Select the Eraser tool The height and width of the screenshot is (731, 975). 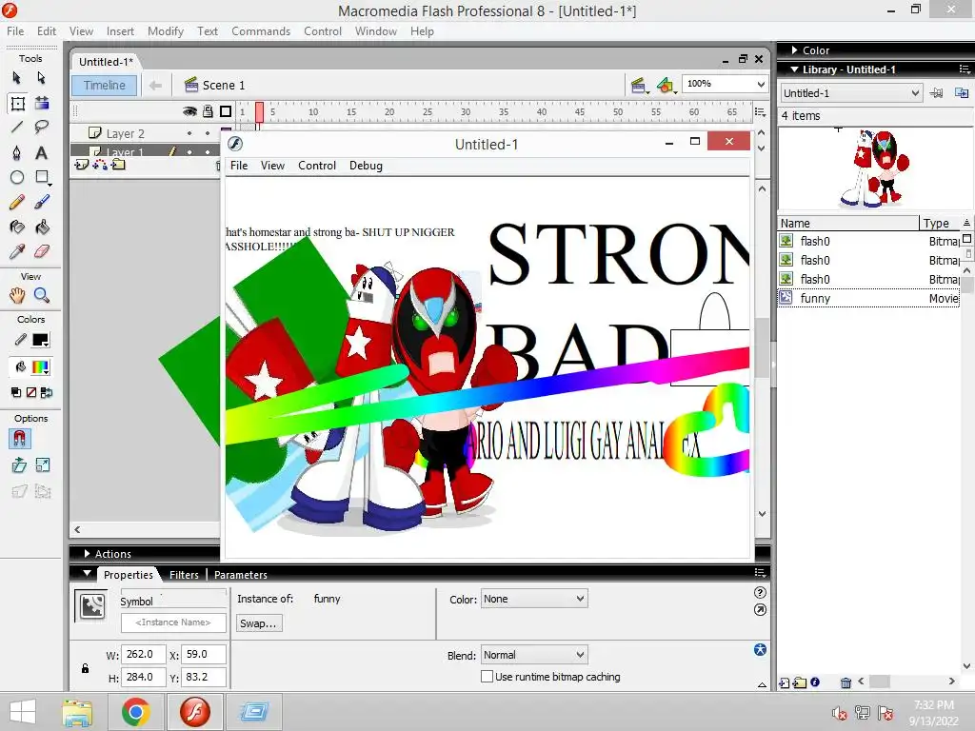[x=42, y=251]
